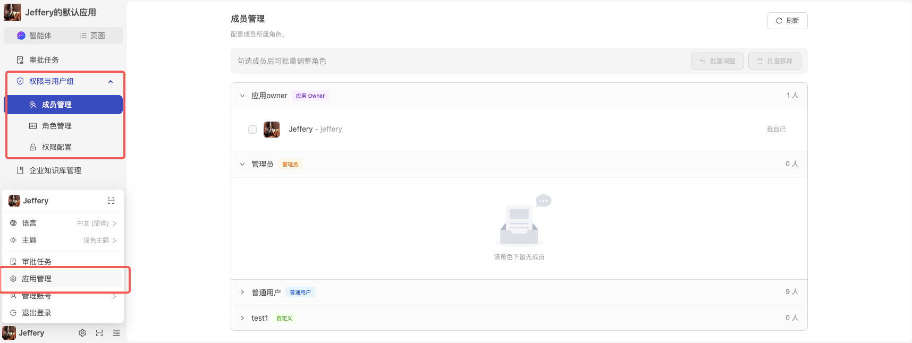Expand the 中文 (简体) language arrow
912x343 pixels.
[114, 224]
